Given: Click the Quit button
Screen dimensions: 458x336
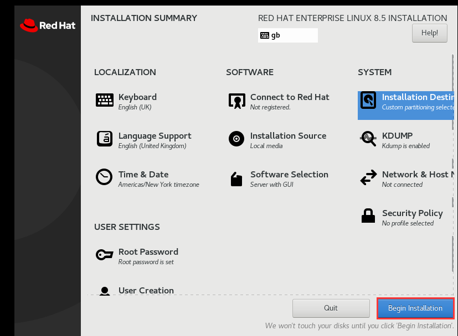Looking at the screenshot, I should point(331,308).
